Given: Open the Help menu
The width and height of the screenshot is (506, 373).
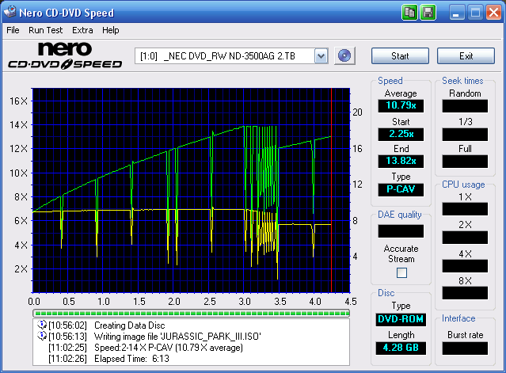Looking at the screenshot, I should coord(111,30).
